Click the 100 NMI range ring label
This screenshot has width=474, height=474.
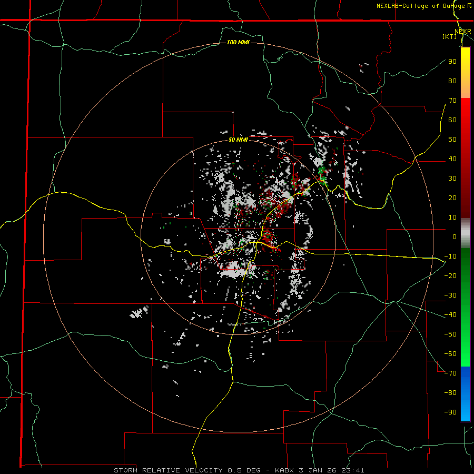(x=238, y=42)
